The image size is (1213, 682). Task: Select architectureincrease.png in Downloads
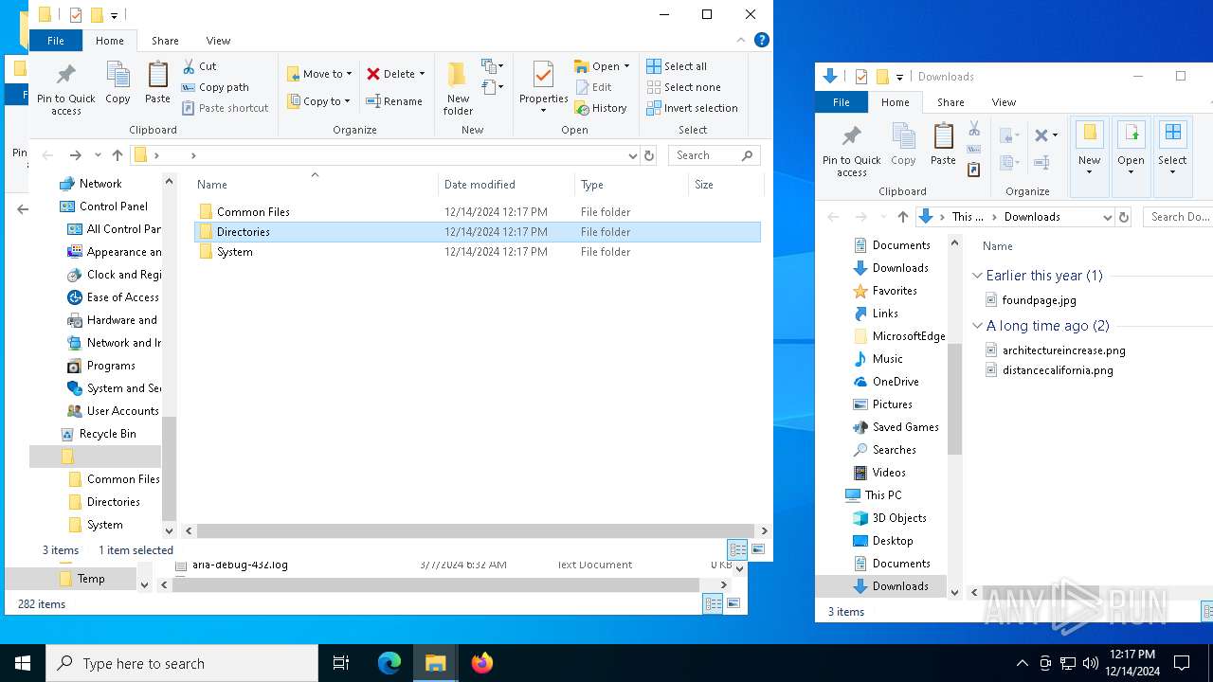(1063, 350)
